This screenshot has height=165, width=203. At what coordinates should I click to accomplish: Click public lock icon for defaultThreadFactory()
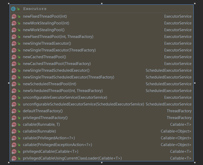point(19,111)
